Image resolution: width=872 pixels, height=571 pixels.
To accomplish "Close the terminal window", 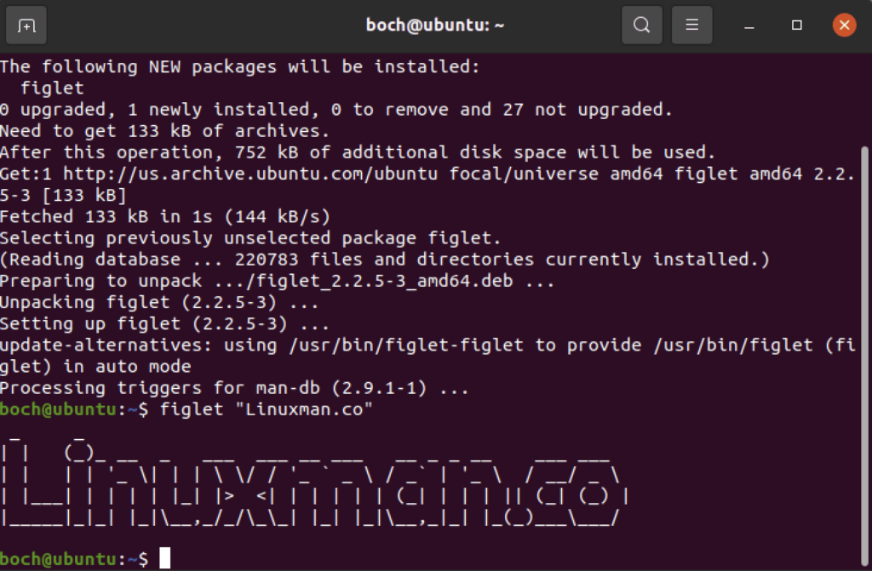I will point(844,25).
